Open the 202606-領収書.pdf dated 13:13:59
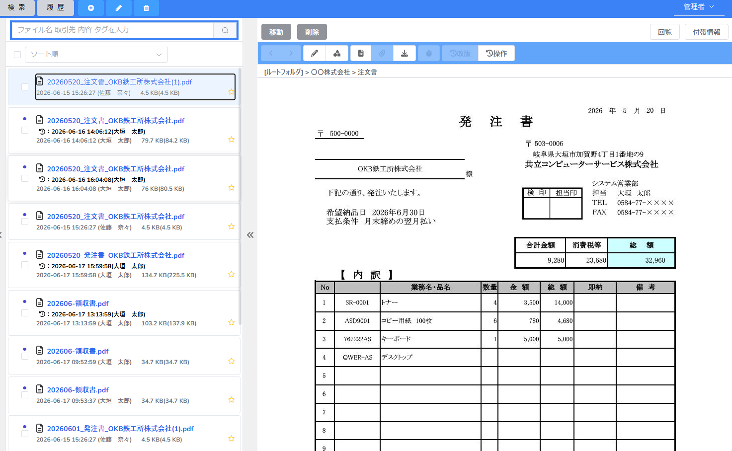Image resolution: width=732 pixels, height=451 pixels. (x=78, y=303)
